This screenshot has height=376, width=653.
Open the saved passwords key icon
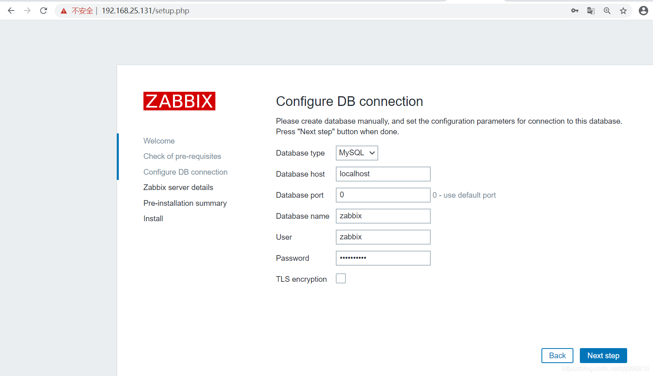coord(575,11)
